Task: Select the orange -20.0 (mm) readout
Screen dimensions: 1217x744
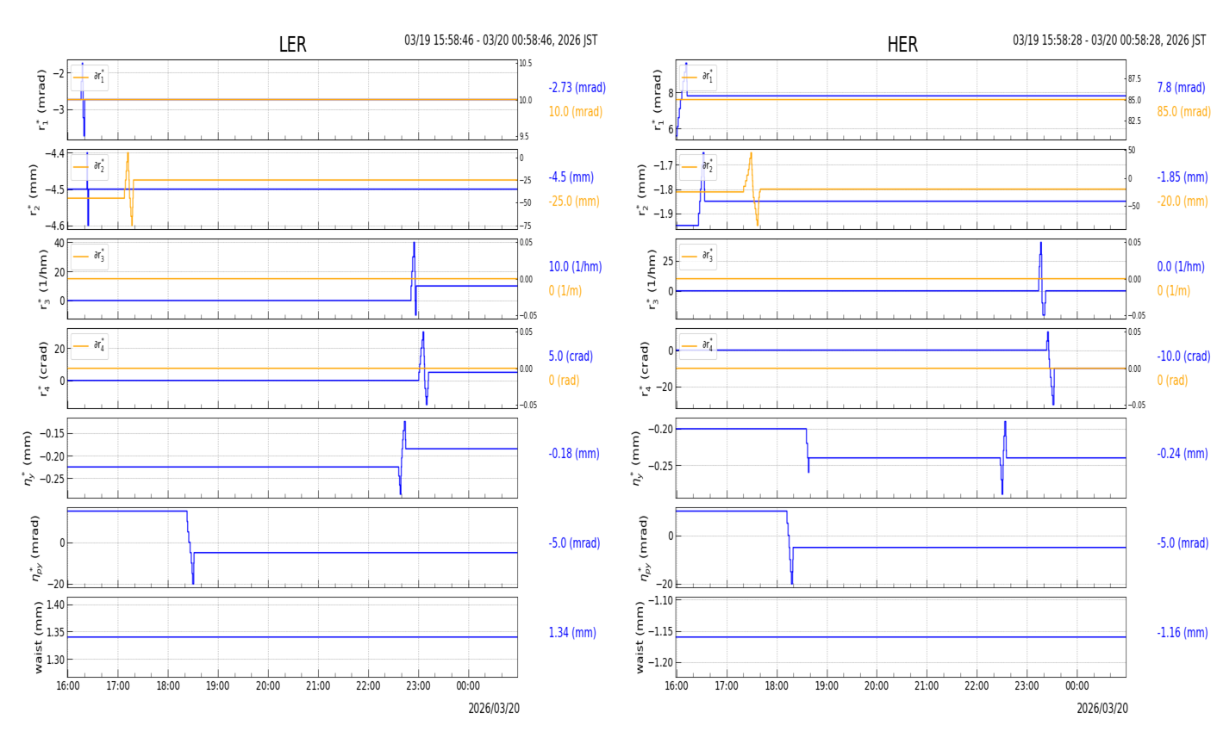Action: pos(1183,201)
